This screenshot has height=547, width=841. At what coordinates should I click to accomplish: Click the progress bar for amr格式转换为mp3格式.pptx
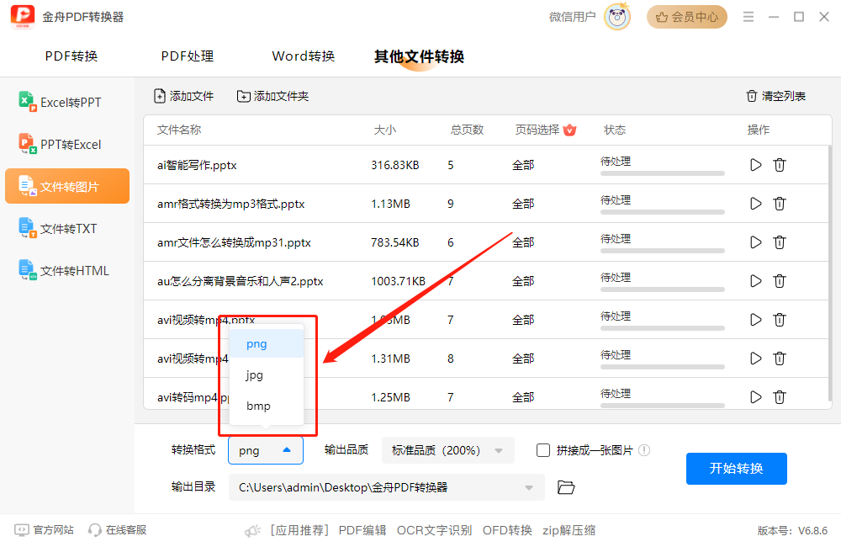click(661, 210)
